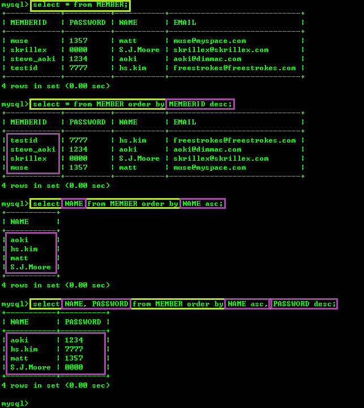Click the EMAIL column header in first table
364x408 pixels.
tap(185, 23)
